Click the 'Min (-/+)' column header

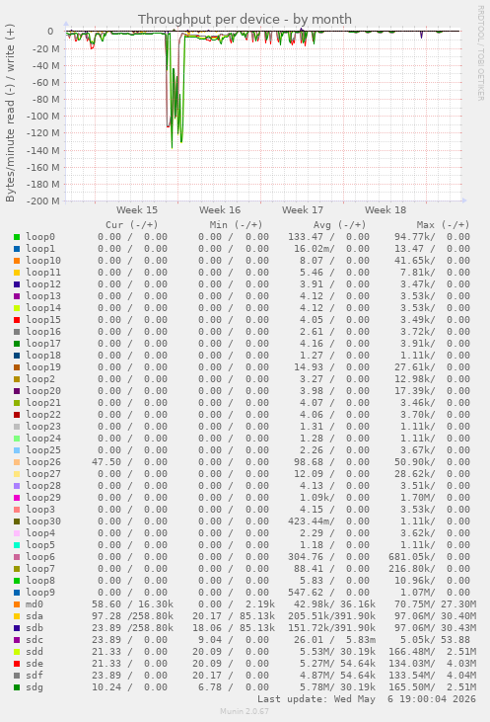pyautogui.click(x=236, y=225)
